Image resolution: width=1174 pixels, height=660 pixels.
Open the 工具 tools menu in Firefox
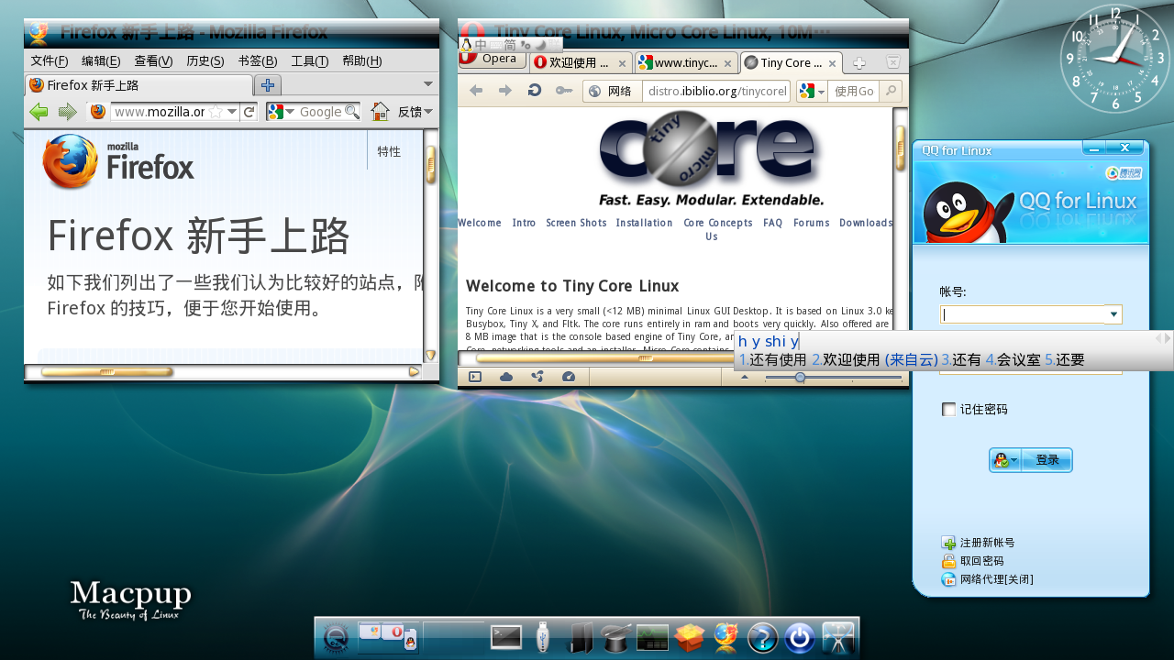coord(310,61)
